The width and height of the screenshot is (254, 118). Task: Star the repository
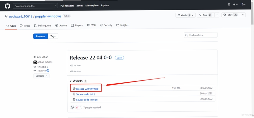coord(231,15)
